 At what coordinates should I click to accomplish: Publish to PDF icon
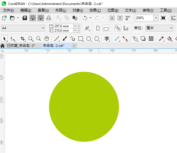coord(128,18)
